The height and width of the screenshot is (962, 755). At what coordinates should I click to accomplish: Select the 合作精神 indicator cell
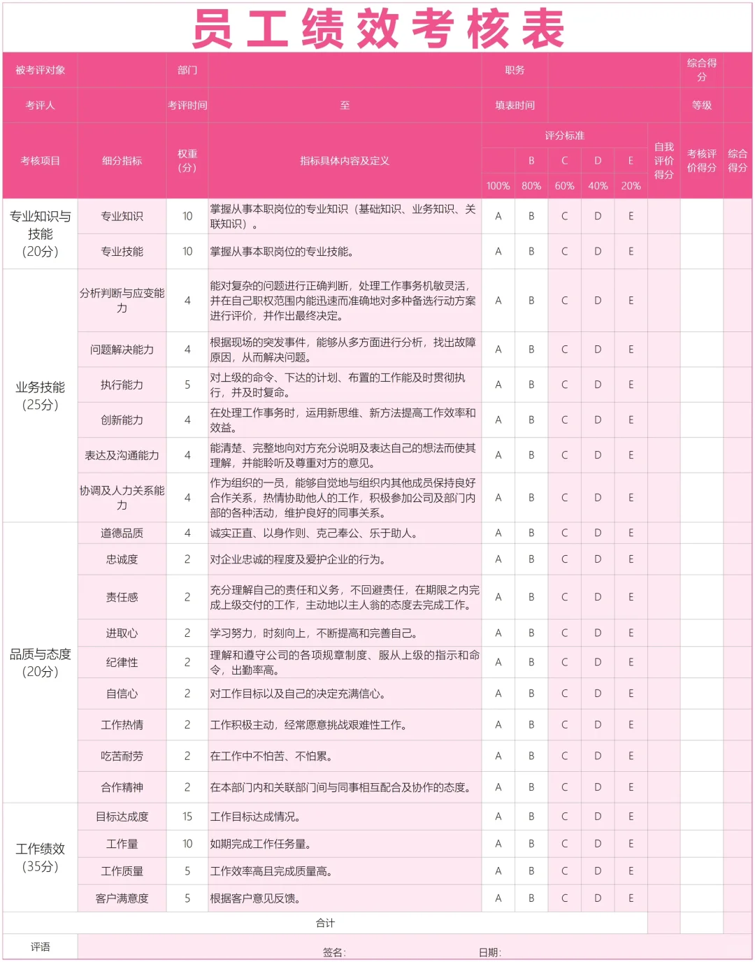click(122, 787)
